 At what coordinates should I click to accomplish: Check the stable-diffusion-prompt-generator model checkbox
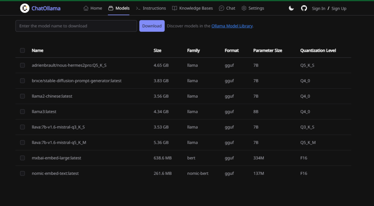(x=23, y=81)
